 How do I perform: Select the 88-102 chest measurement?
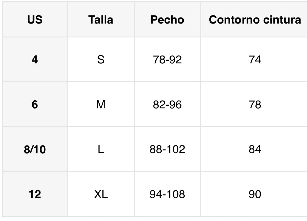167,149
